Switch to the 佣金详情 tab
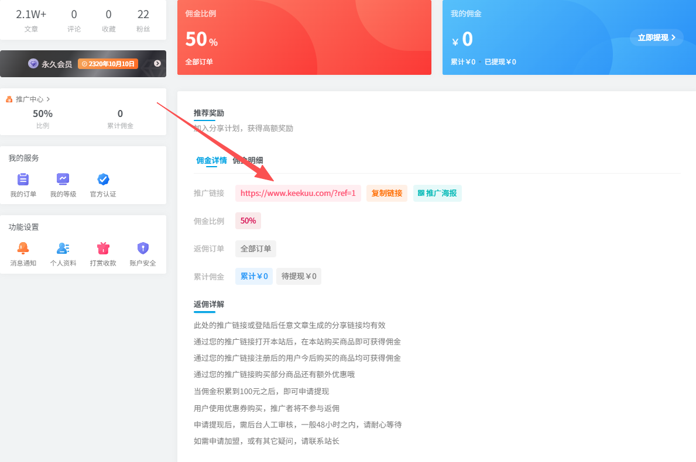The height and width of the screenshot is (462, 696). coord(211,160)
